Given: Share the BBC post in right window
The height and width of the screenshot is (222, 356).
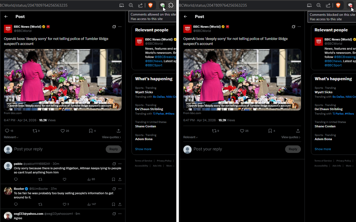Looking at the screenshot, I should point(298,131).
